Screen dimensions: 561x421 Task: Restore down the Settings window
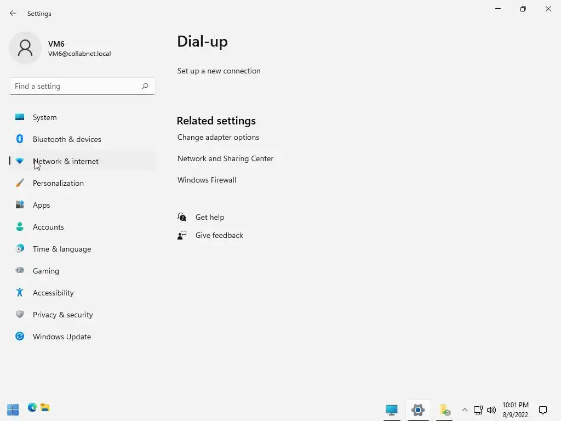pyautogui.click(x=523, y=9)
